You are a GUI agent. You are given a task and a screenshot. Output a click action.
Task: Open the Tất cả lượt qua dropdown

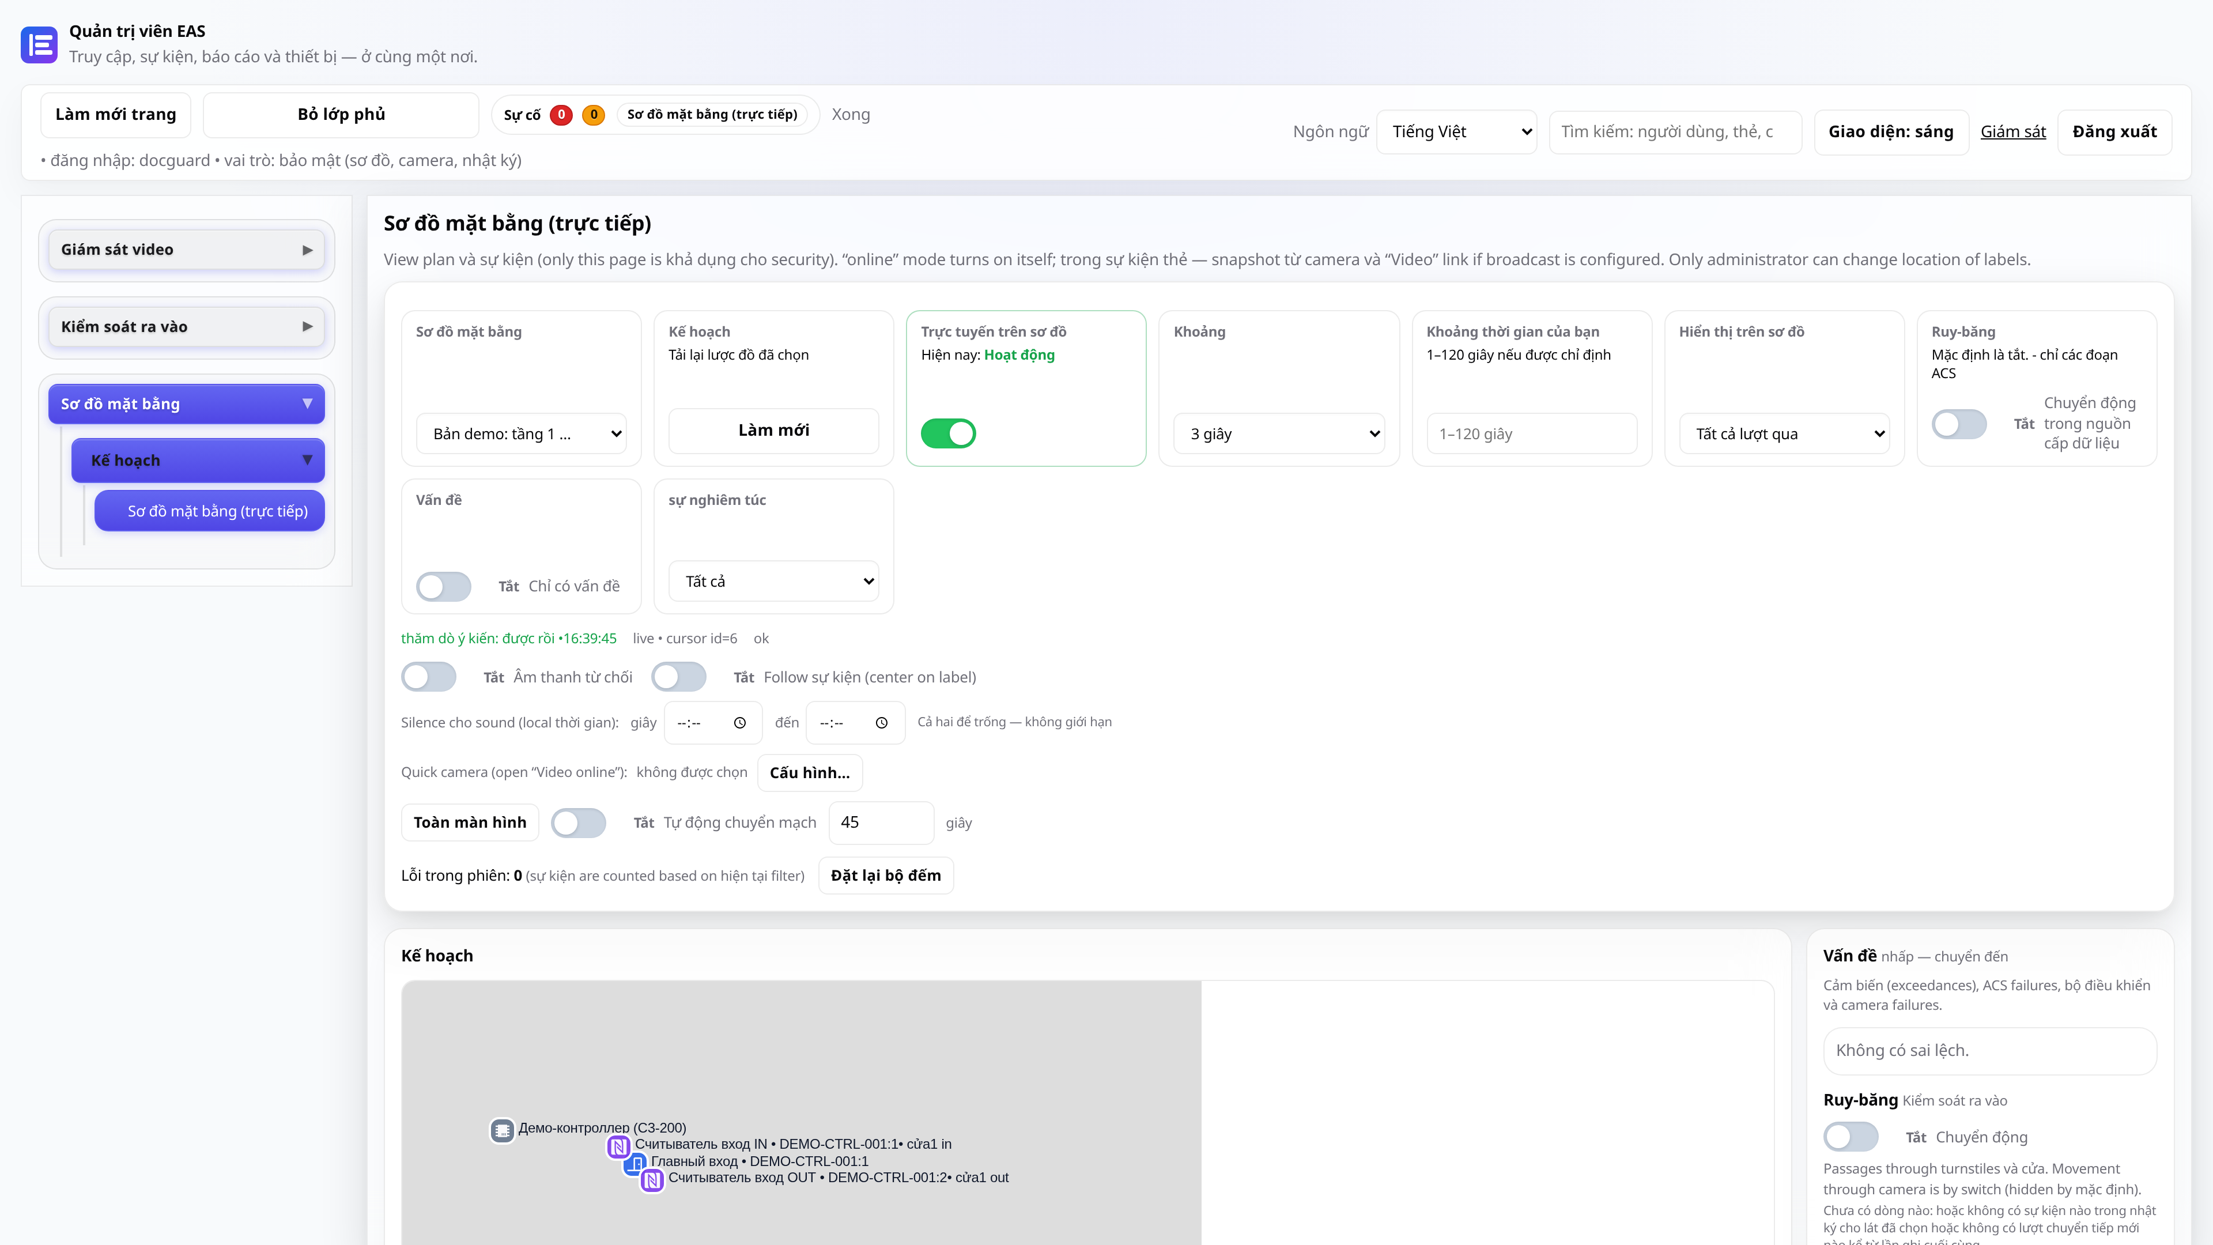pos(1785,434)
